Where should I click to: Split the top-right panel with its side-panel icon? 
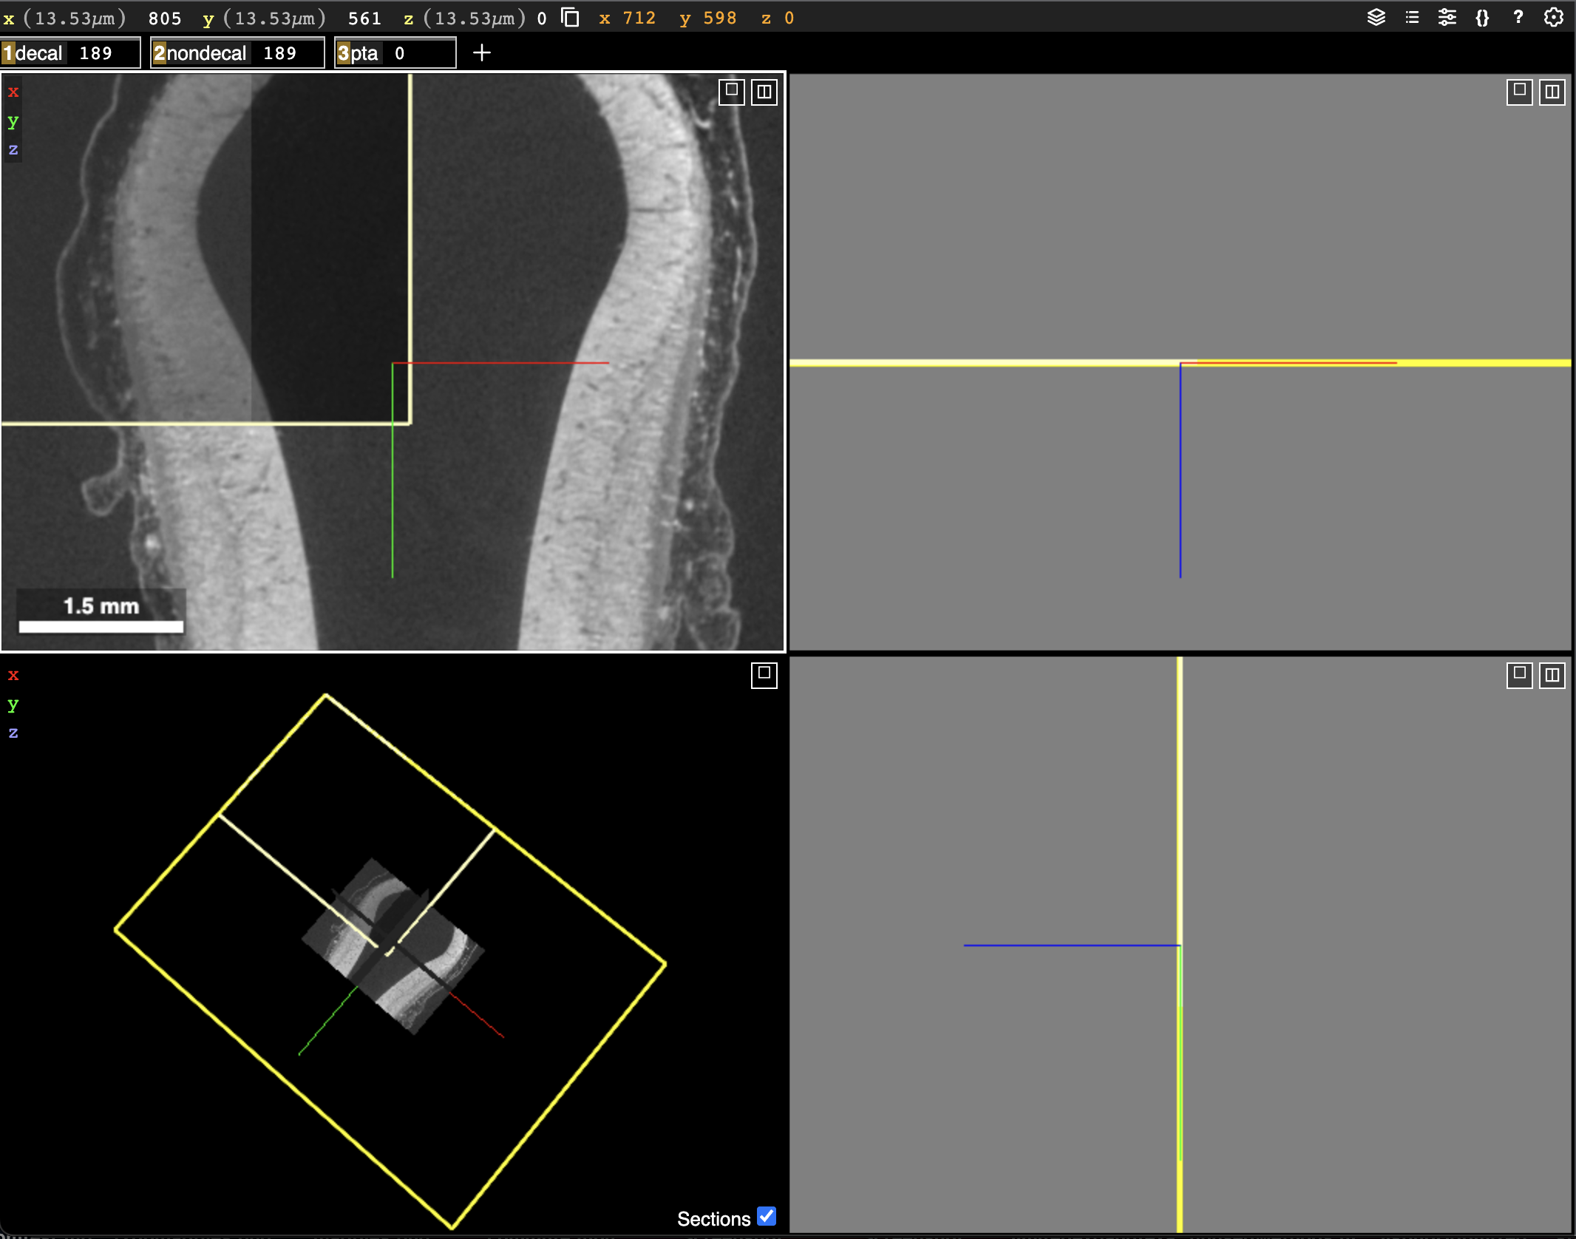pos(1551,92)
